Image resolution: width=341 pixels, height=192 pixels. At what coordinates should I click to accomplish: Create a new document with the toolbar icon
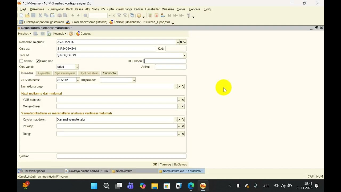click(21, 15)
